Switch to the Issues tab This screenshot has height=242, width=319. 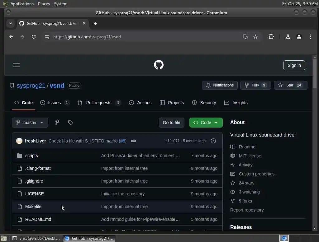point(55,103)
